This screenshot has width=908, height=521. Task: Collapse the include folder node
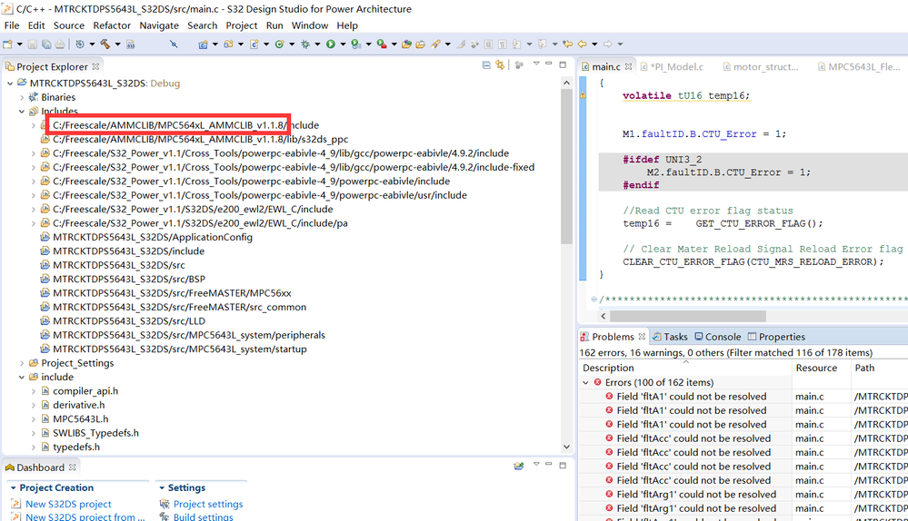pos(22,377)
